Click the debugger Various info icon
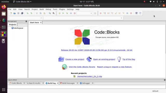Screen dimensions: 166x93 [x=140, y=13]
